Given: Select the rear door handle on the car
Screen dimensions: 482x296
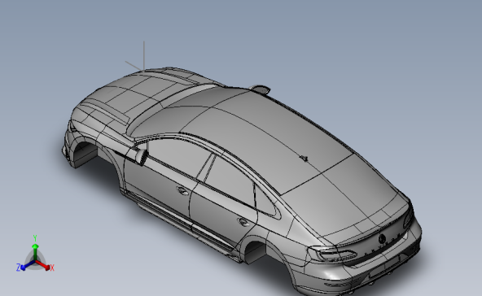Looking at the screenshot, I should (x=243, y=222).
